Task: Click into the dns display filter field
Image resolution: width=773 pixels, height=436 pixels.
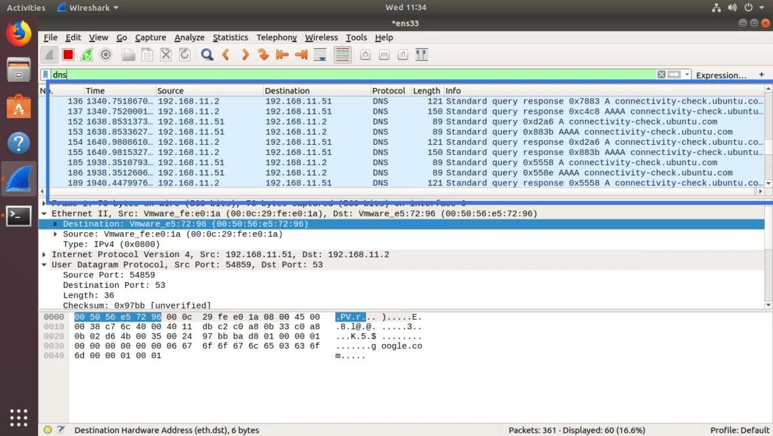Action: pos(353,74)
